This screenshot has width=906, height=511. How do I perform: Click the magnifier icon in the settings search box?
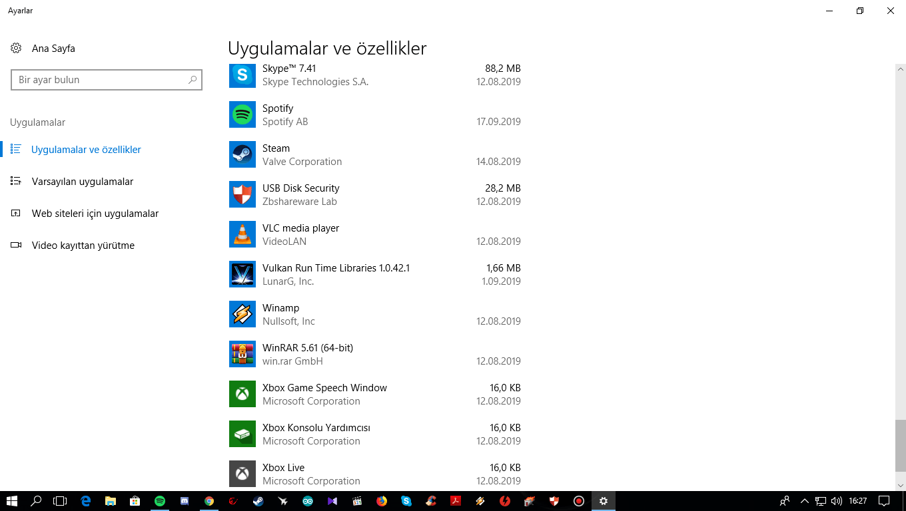(193, 80)
